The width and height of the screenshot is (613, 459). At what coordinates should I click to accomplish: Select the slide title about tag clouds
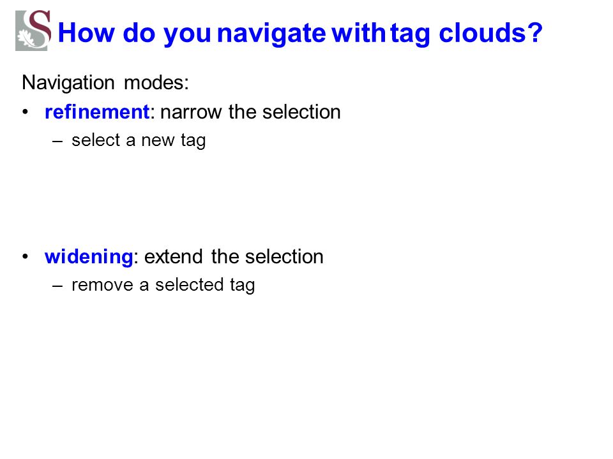300,33
